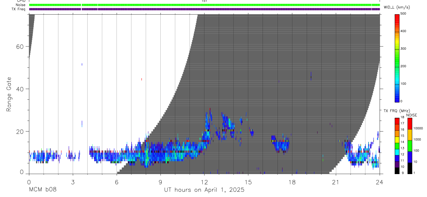Click the '1000' label in the NOISE legend
The width and height of the screenshot is (427, 197).
click(x=418, y=140)
